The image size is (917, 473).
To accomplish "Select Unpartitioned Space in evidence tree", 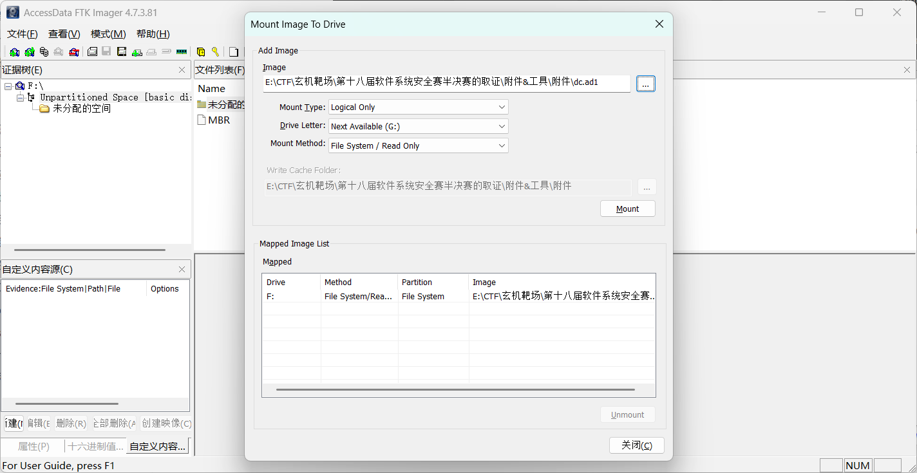I will point(115,97).
